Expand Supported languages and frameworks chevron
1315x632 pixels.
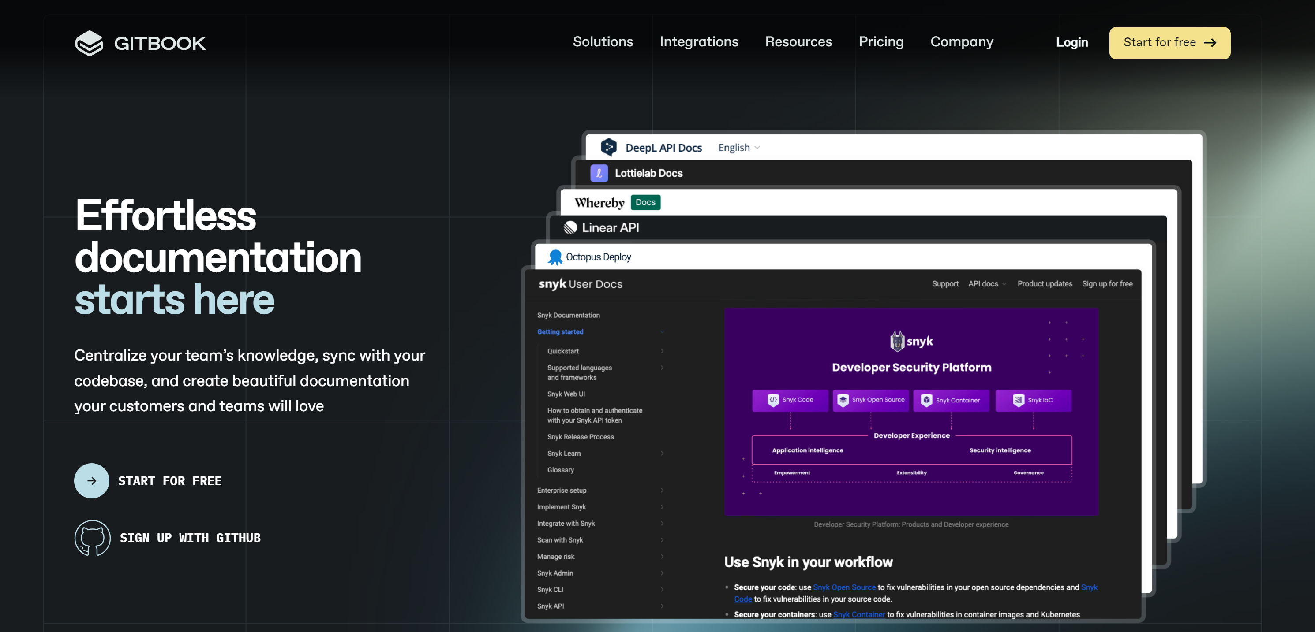662,368
